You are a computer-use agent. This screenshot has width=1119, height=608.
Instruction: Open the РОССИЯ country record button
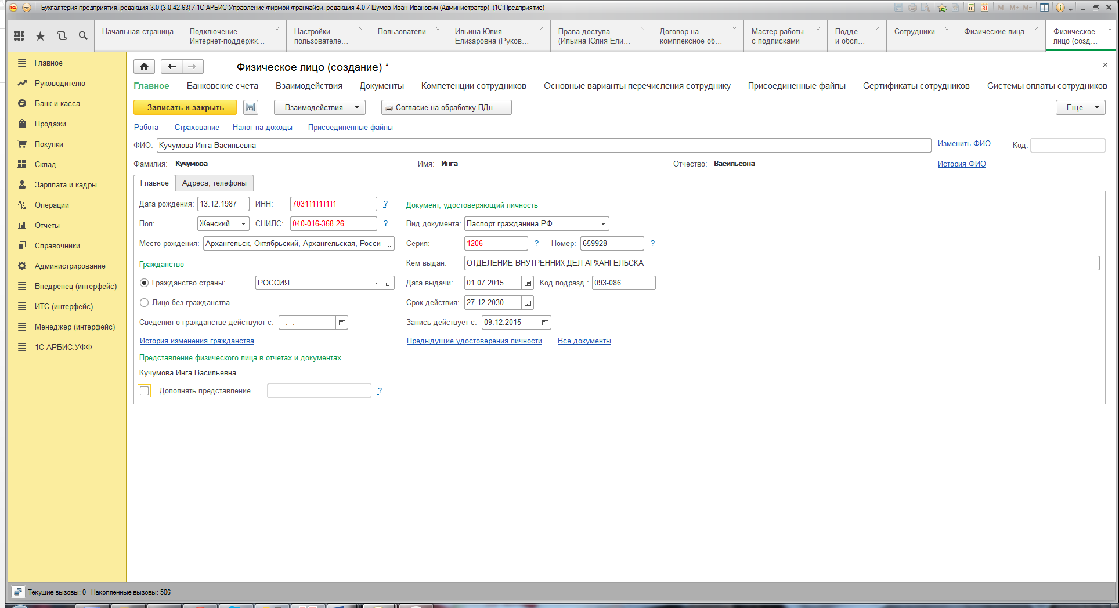pyautogui.click(x=388, y=283)
